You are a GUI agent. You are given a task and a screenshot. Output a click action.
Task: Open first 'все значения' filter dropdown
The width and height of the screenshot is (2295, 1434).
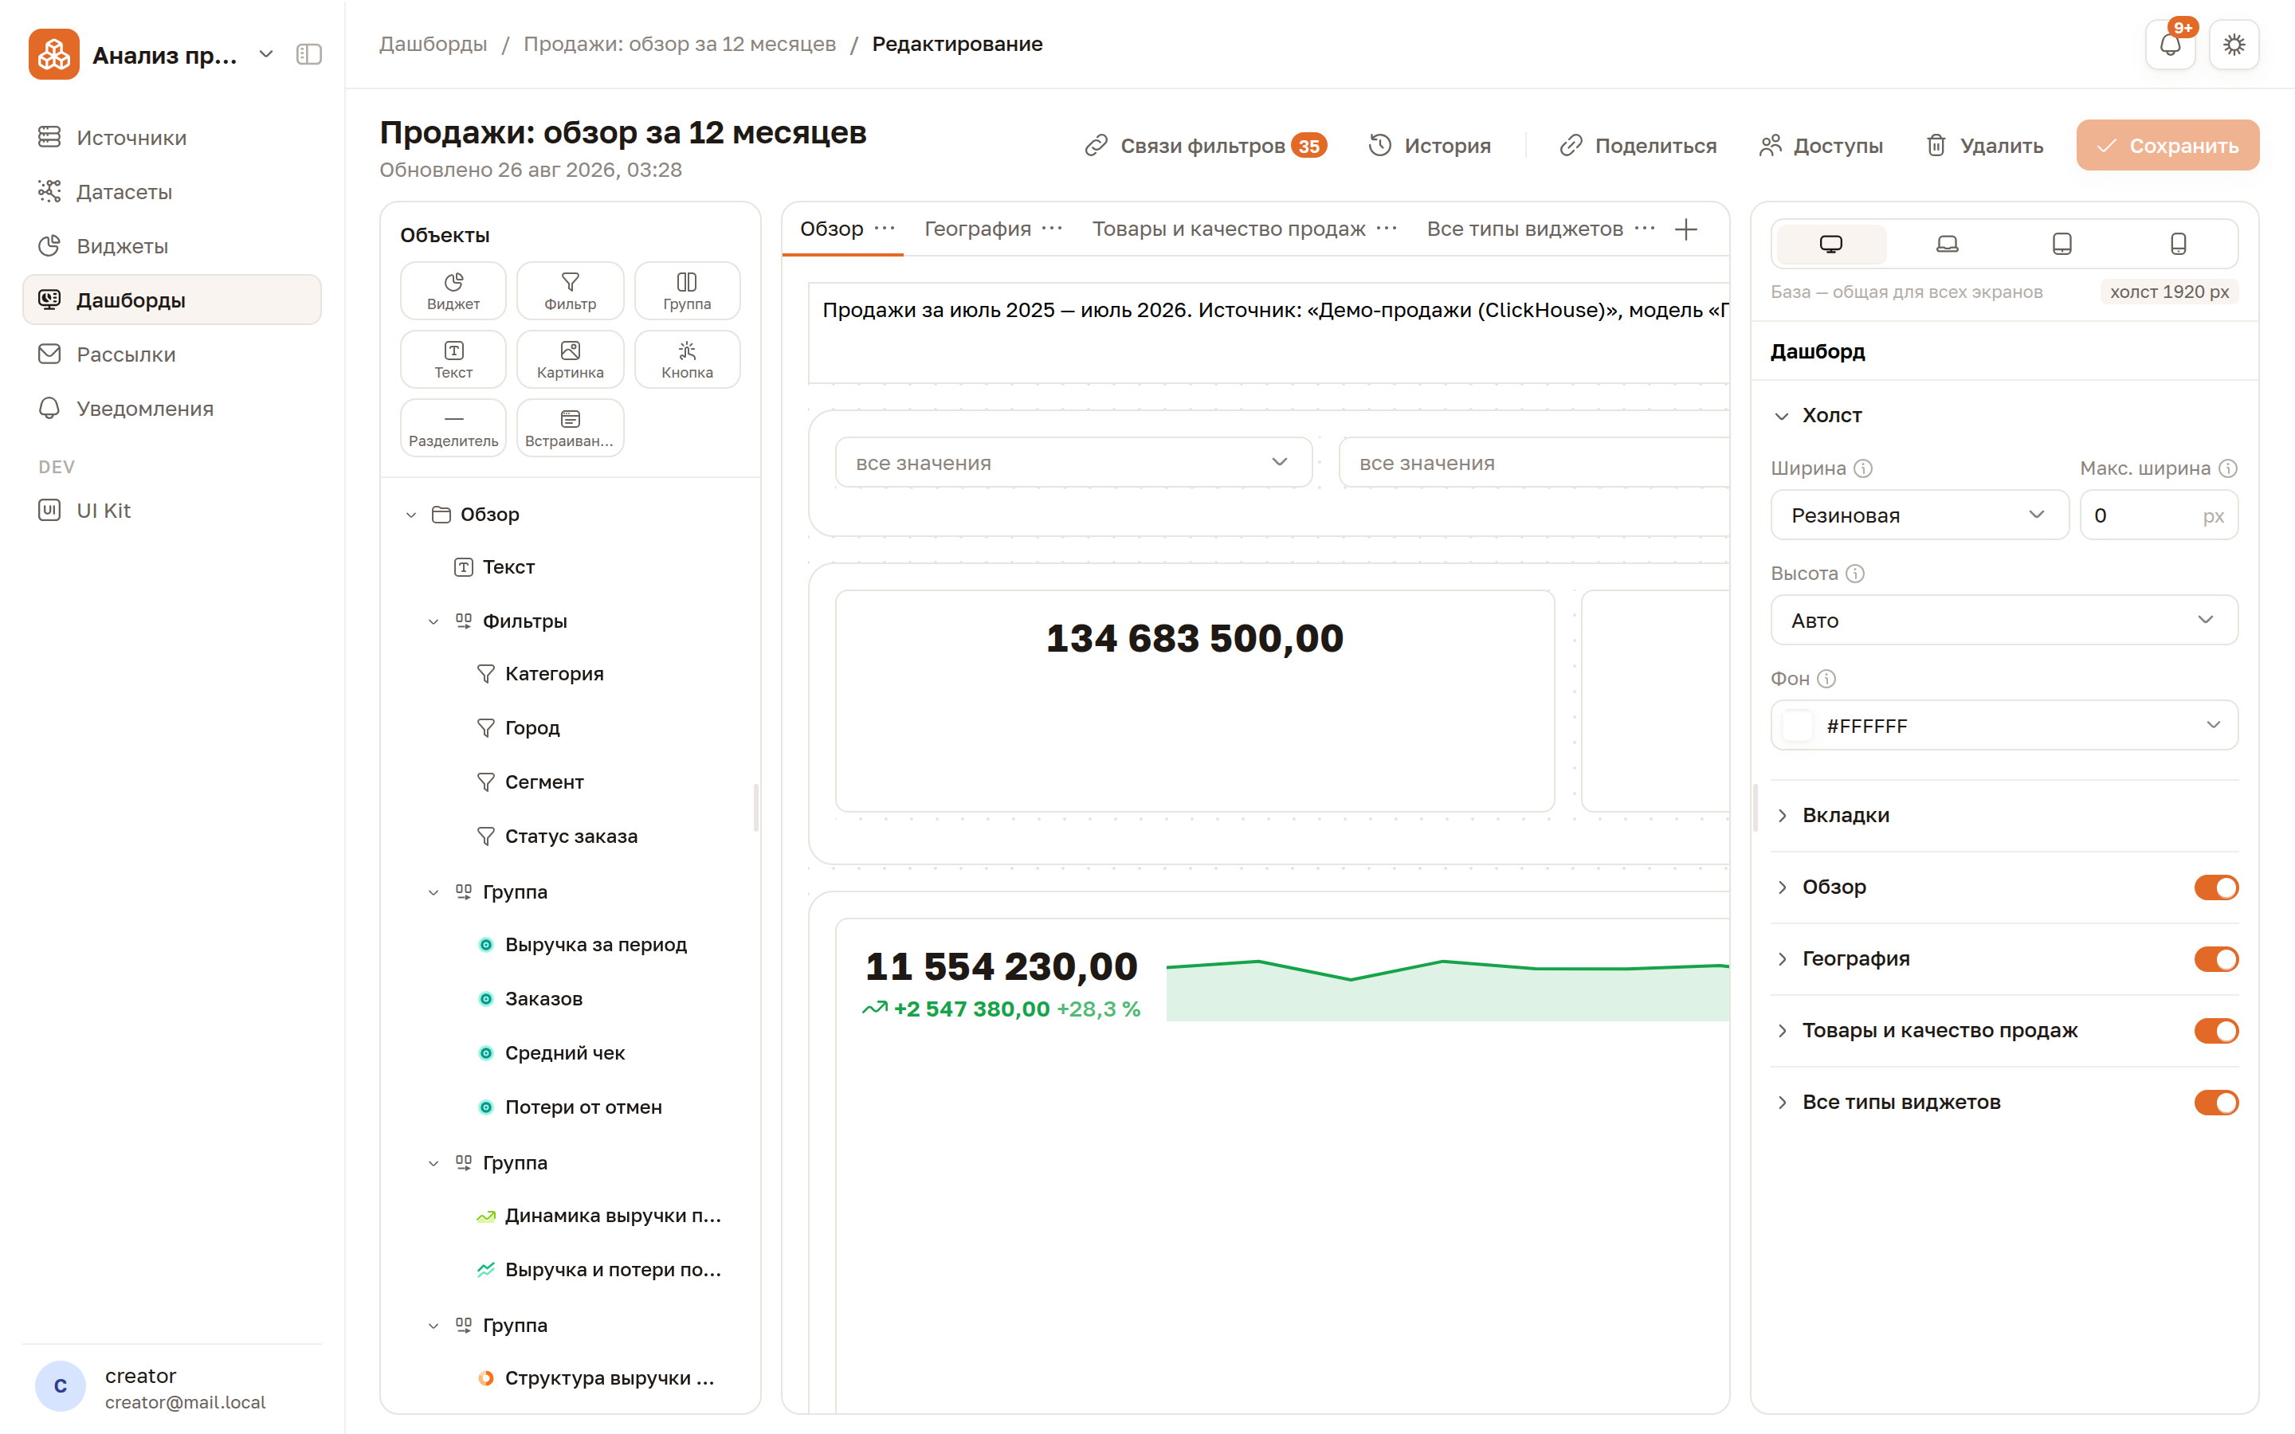[1073, 463]
